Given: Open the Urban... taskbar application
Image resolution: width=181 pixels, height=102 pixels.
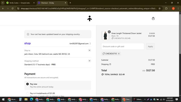Looking at the screenshot, I should click(138, 99).
